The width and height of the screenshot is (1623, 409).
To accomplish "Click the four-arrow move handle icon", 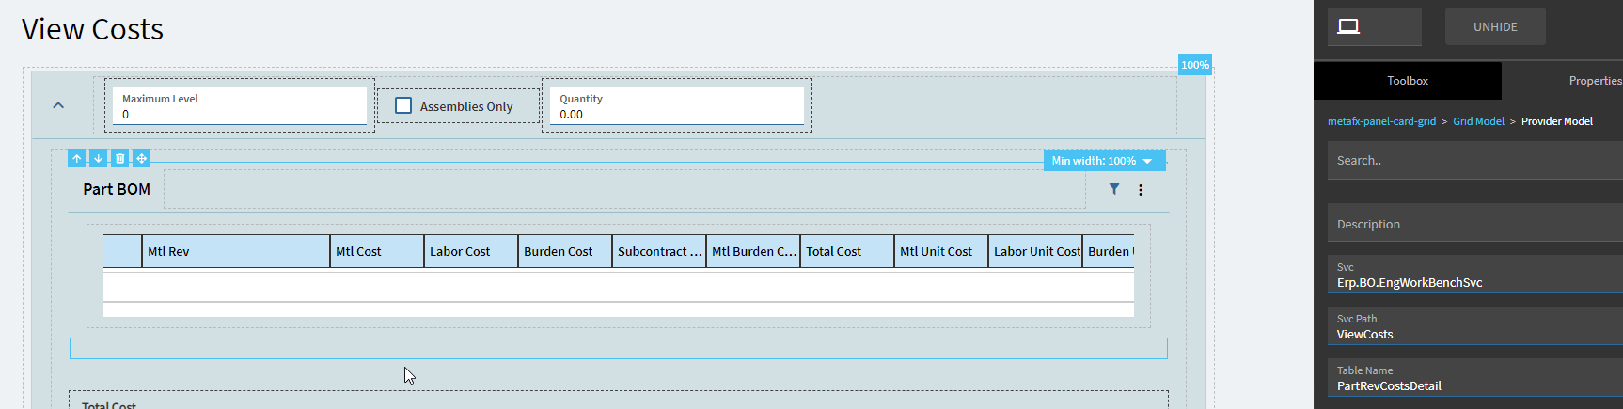I will (x=141, y=158).
